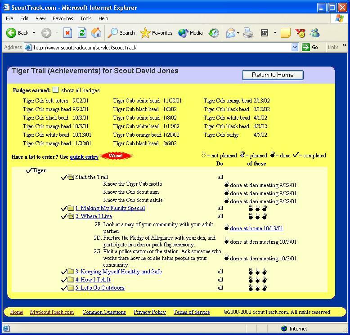The image size is (350, 335).
Task: Click the Return to Home button
Action: (273, 75)
